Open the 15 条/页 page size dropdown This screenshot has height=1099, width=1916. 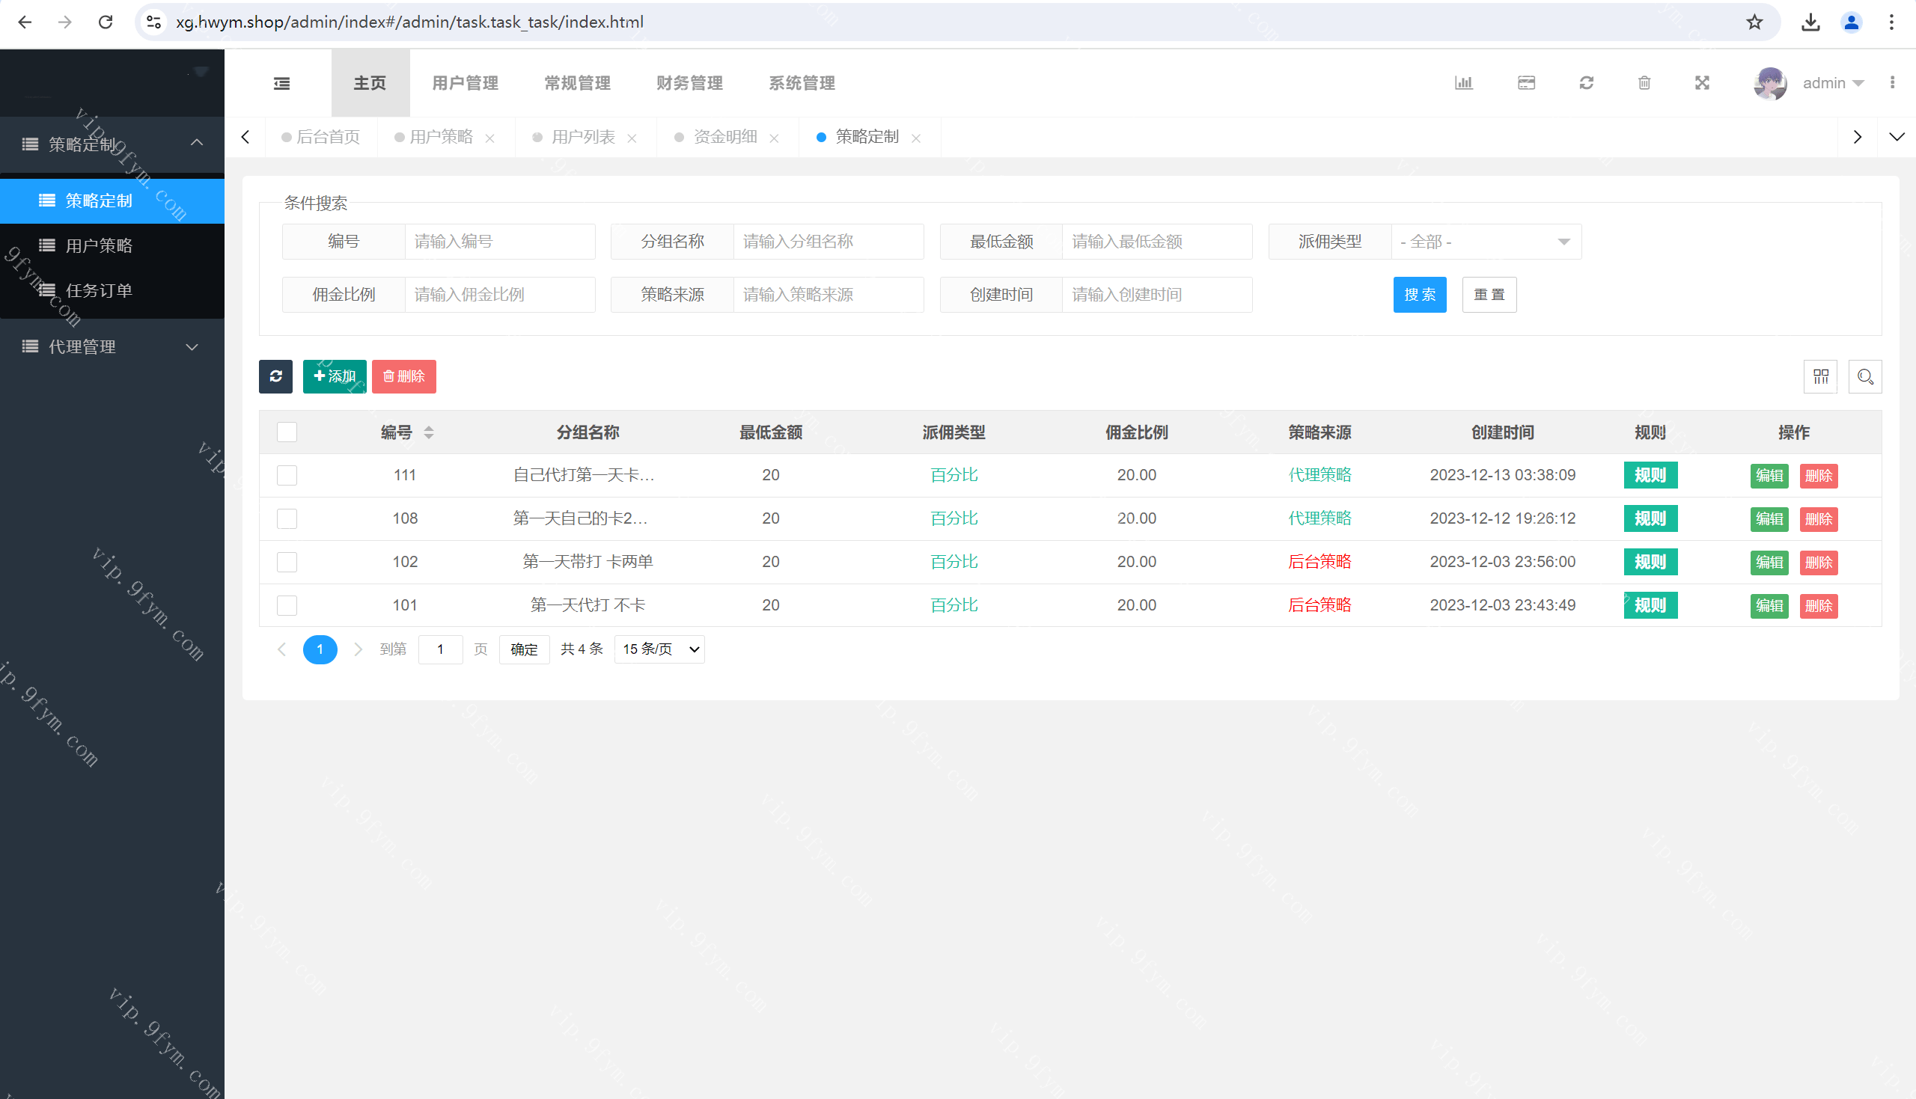pyautogui.click(x=659, y=649)
